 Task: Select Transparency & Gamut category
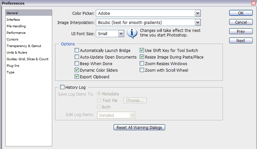[24, 46]
